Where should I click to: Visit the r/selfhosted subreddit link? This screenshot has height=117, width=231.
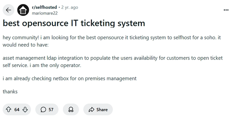point(44,7)
